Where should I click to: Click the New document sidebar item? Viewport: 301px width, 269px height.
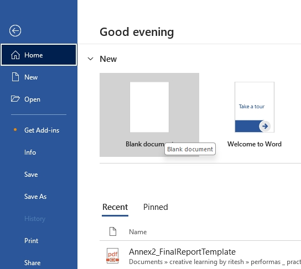(39, 77)
